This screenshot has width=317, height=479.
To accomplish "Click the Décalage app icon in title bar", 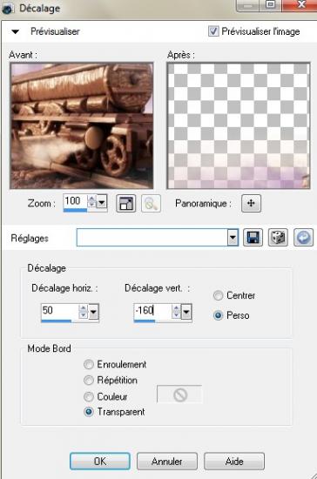I will coord(8,9).
